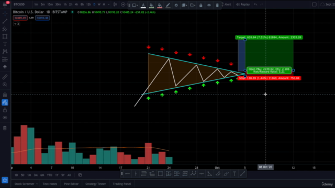Viewport: 335px width, 188px height.
Task: Select triangle tool in favorites toolbar
Action: point(209,174)
